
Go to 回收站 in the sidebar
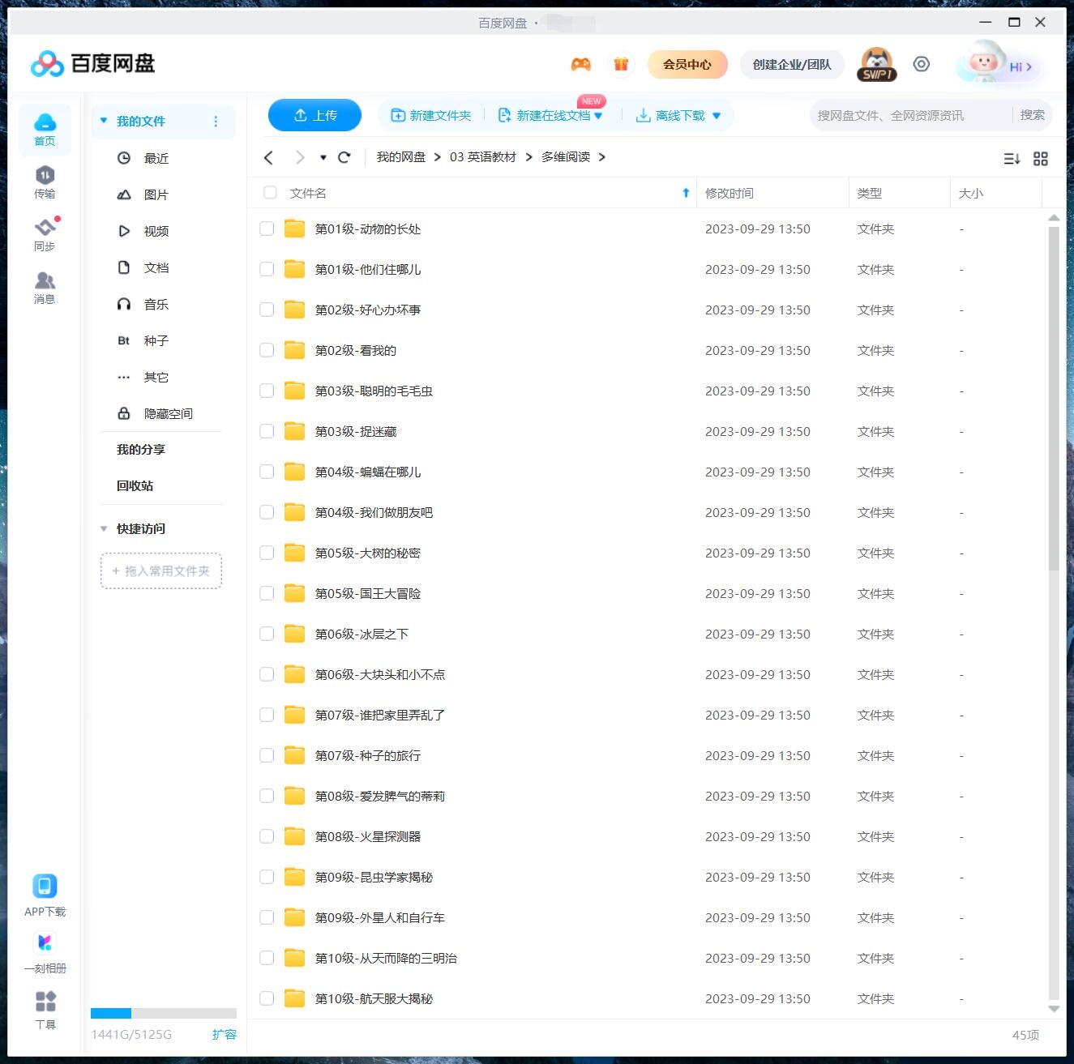pyautogui.click(x=135, y=486)
